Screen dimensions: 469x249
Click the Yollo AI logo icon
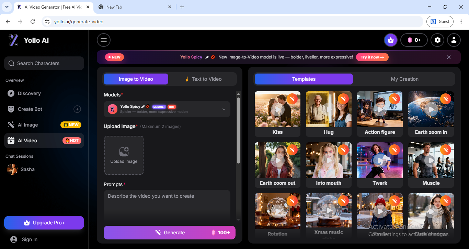(13, 40)
